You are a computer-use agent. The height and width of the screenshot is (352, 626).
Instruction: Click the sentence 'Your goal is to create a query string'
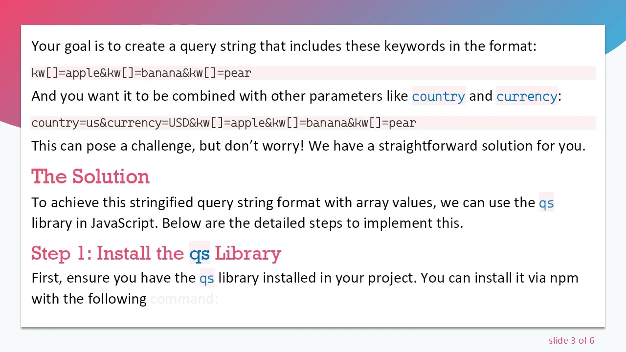point(284,46)
